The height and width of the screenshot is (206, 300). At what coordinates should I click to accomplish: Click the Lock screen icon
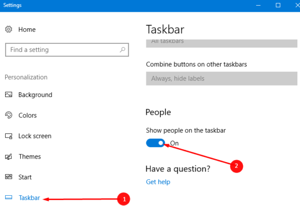9,136
